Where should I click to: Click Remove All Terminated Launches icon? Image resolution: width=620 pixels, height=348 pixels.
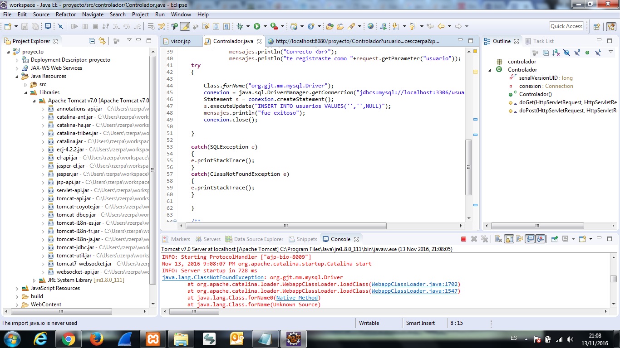click(484, 239)
